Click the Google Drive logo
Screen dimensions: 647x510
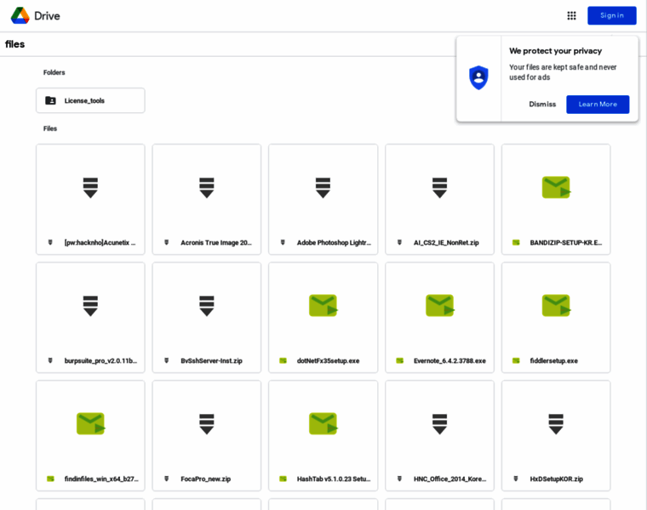point(20,15)
